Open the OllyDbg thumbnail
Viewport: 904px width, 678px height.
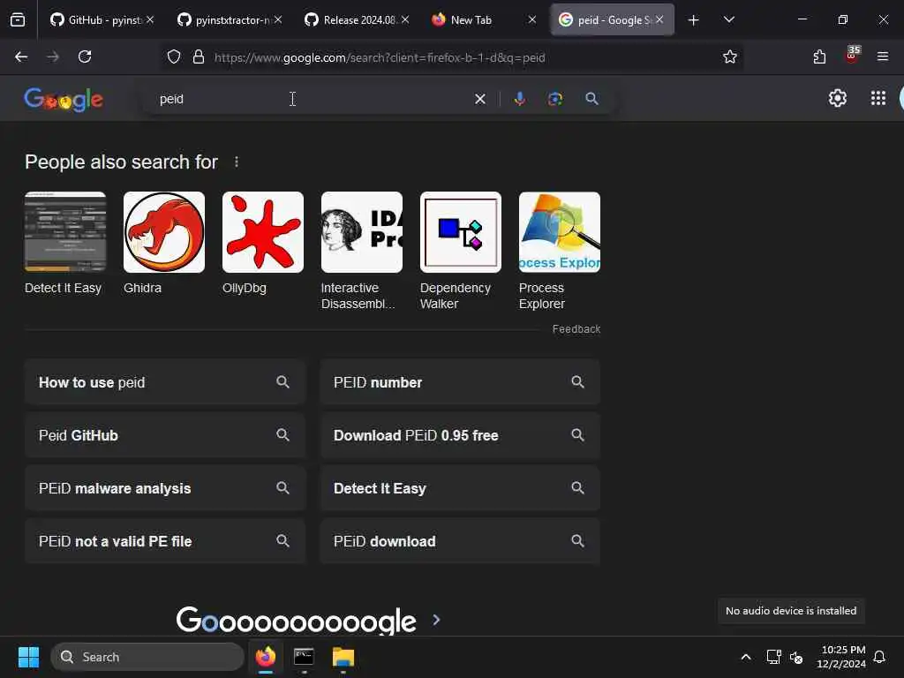pyautogui.click(x=263, y=232)
